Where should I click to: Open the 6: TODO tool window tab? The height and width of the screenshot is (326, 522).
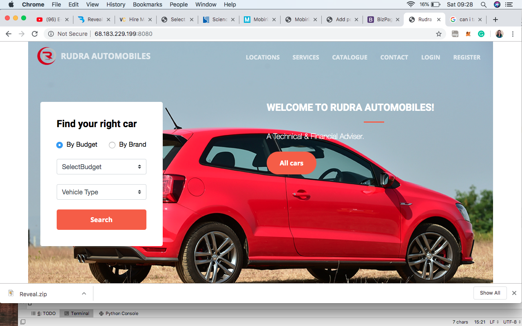tap(43, 313)
